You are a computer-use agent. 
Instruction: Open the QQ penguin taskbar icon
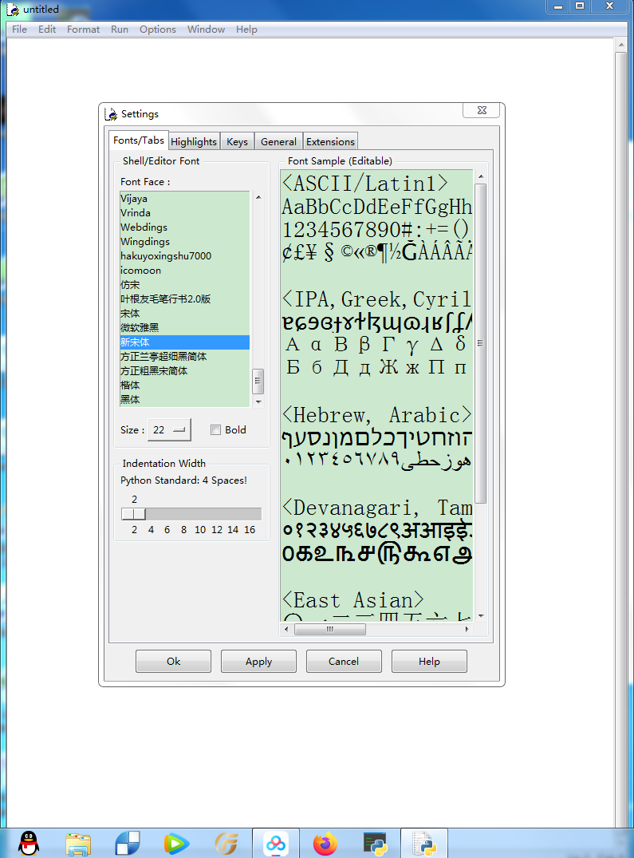[x=29, y=843]
